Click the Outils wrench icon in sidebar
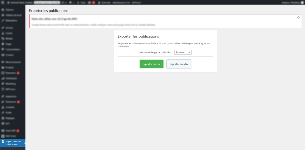The width and height of the screenshot is (305, 150). coord(3,113)
